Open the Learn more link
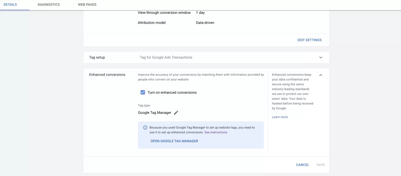Viewport: 401px width, 176px height. tap(280, 117)
